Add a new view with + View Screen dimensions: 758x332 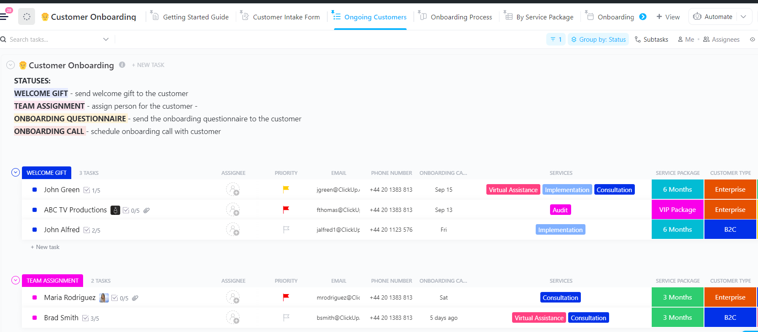pyautogui.click(x=668, y=17)
